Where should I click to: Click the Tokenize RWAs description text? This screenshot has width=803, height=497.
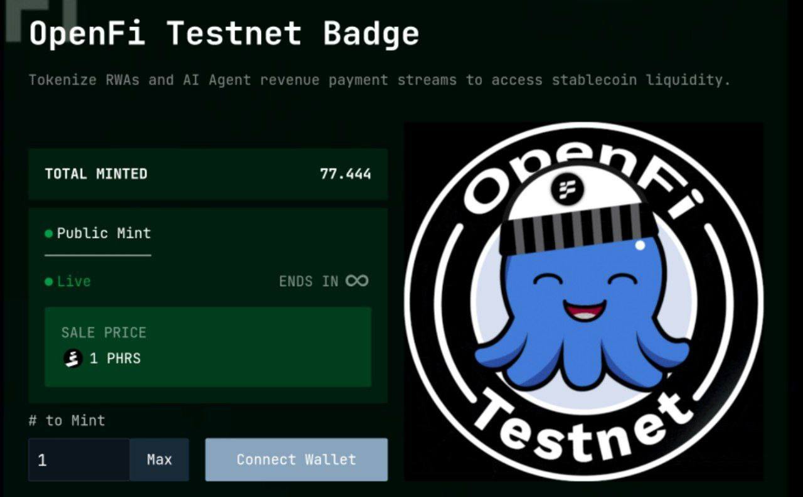(x=380, y=80)
